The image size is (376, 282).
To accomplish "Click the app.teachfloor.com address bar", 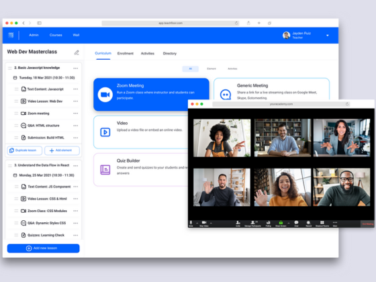I will pos(171,23).
